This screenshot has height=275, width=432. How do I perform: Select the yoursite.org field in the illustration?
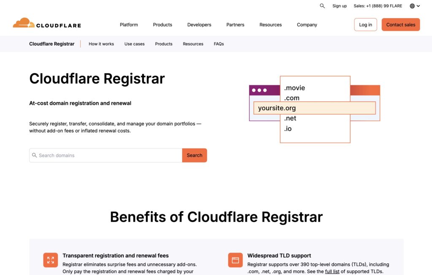click(314, 108)
